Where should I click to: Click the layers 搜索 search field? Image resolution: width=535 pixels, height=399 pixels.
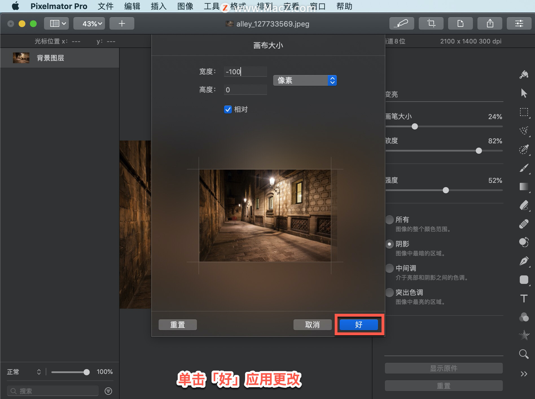click(53, 391)
